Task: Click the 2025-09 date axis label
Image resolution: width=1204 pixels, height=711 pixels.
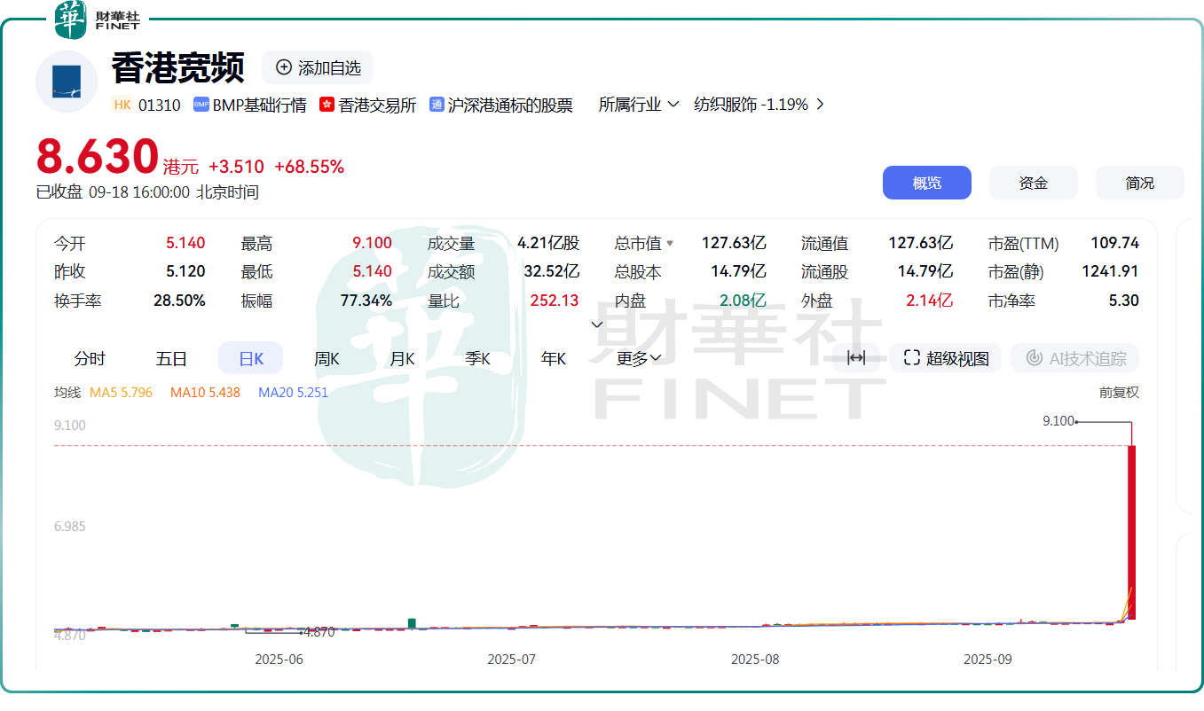Action: click(x=988, y=660)
